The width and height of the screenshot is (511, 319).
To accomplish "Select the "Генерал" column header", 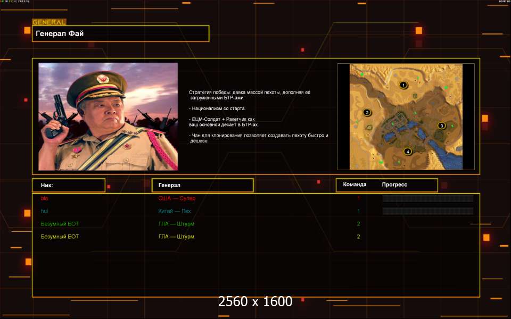I will point(202,185).
